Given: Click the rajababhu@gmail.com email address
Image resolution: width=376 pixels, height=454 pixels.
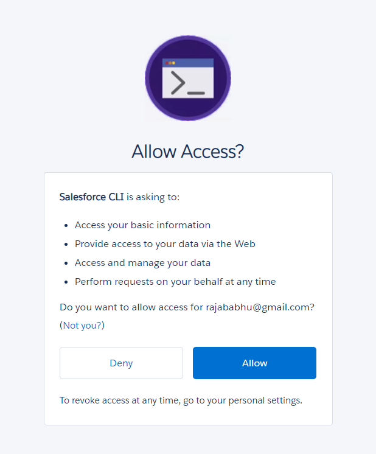Looking at the screenshot, I should pyautogui.click(x=260, y=307).
